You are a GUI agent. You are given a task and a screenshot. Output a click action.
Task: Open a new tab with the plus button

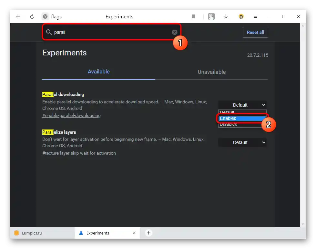pos(148,233)
